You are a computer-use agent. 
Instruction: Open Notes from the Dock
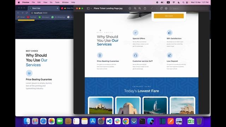[x=84, y=121]
